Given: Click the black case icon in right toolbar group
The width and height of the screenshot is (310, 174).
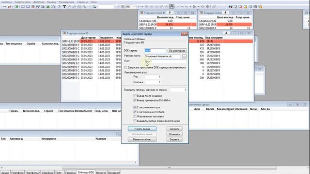Looking at the screenshot, I should 231,7.
